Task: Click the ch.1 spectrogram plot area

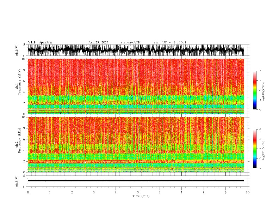Action: tap(136, 86)
